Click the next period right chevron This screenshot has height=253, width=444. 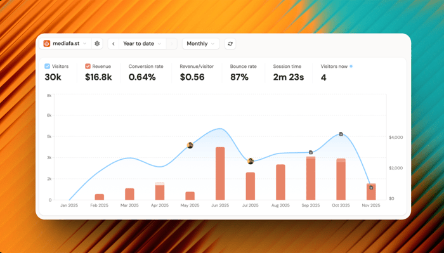pos(172,44)
